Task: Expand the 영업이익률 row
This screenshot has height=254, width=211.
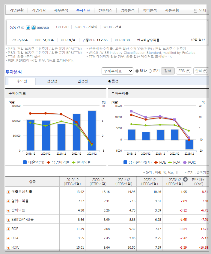Action: pos(8,201)
